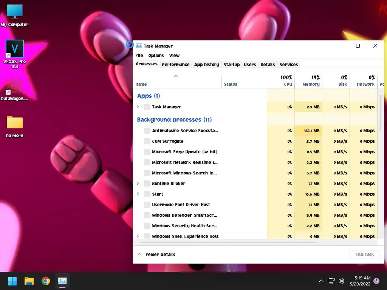Screen dimensions: 387x290
Task: Open File Explorer from the taskbar
Action: 29,281
